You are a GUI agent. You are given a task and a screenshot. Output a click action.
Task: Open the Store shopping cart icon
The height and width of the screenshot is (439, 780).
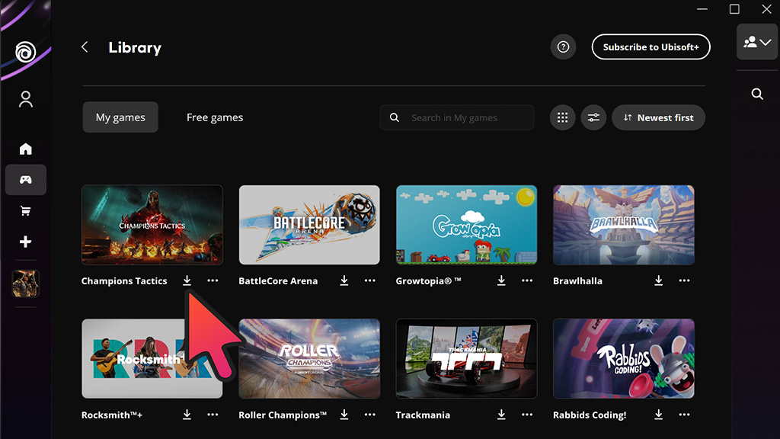point(25,211)
